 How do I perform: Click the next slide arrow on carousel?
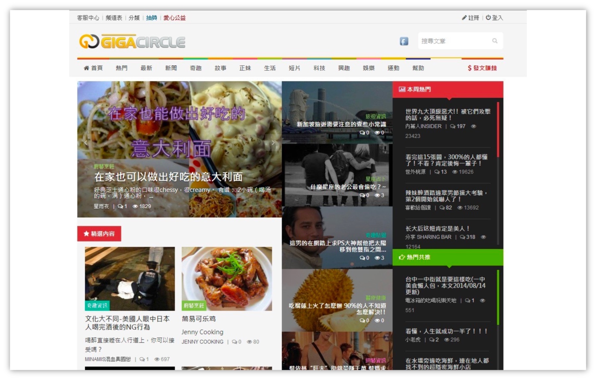click(273, 143)
